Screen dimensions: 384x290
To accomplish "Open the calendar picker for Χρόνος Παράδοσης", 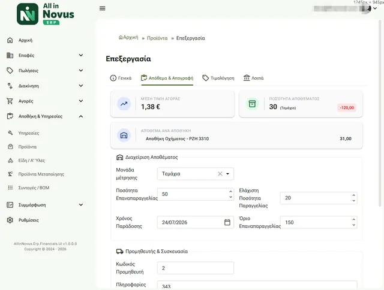I will click(x=227, y=222).
